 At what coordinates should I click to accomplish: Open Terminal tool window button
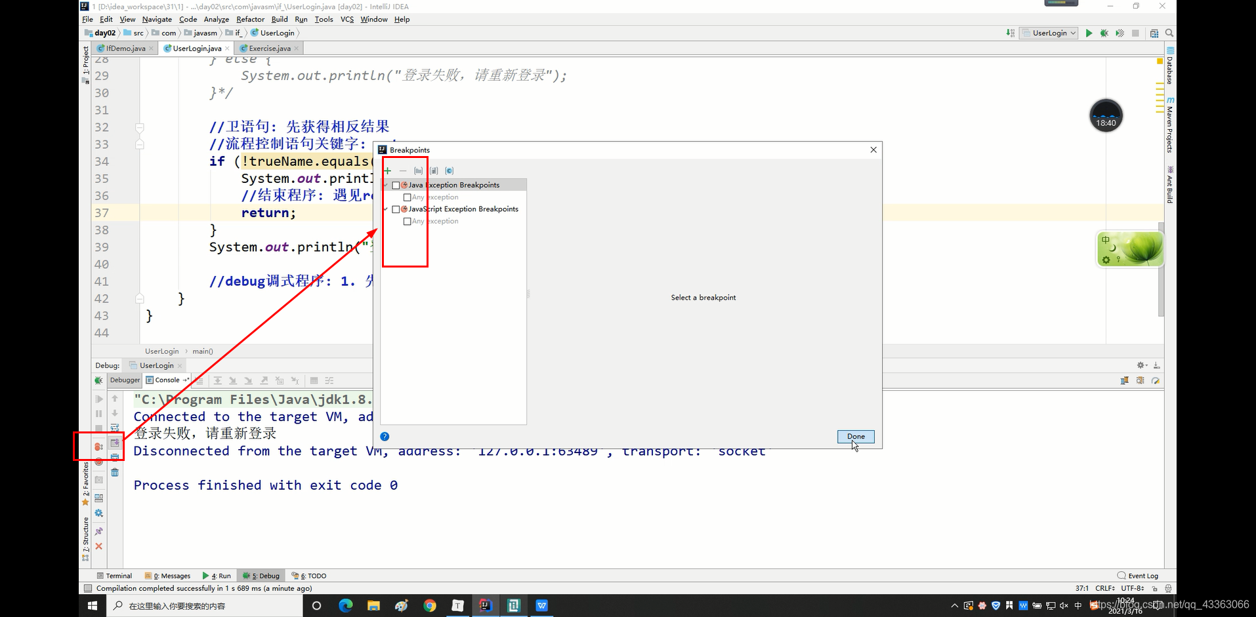[114, 576]
